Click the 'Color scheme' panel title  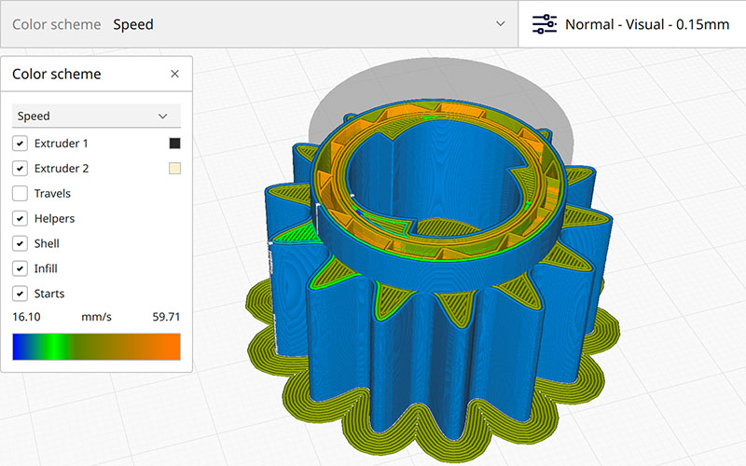(x=57, y=74)
